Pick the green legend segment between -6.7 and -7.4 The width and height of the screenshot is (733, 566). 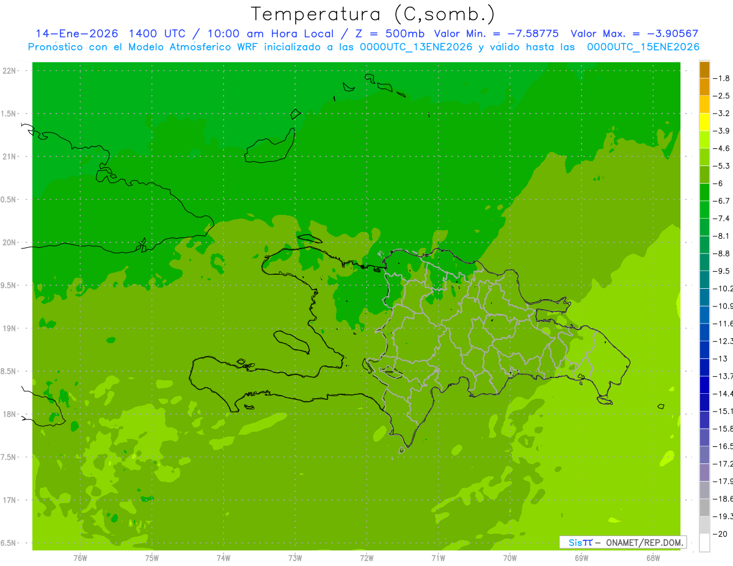[x=704, y=209]
